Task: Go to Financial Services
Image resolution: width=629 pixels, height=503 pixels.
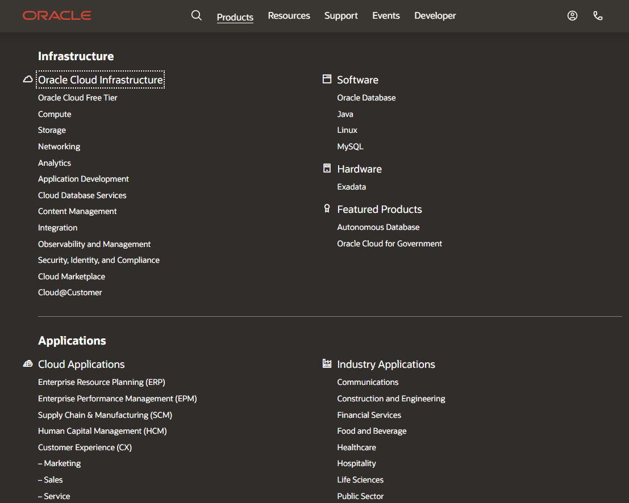Action: (x=369, y=415)
